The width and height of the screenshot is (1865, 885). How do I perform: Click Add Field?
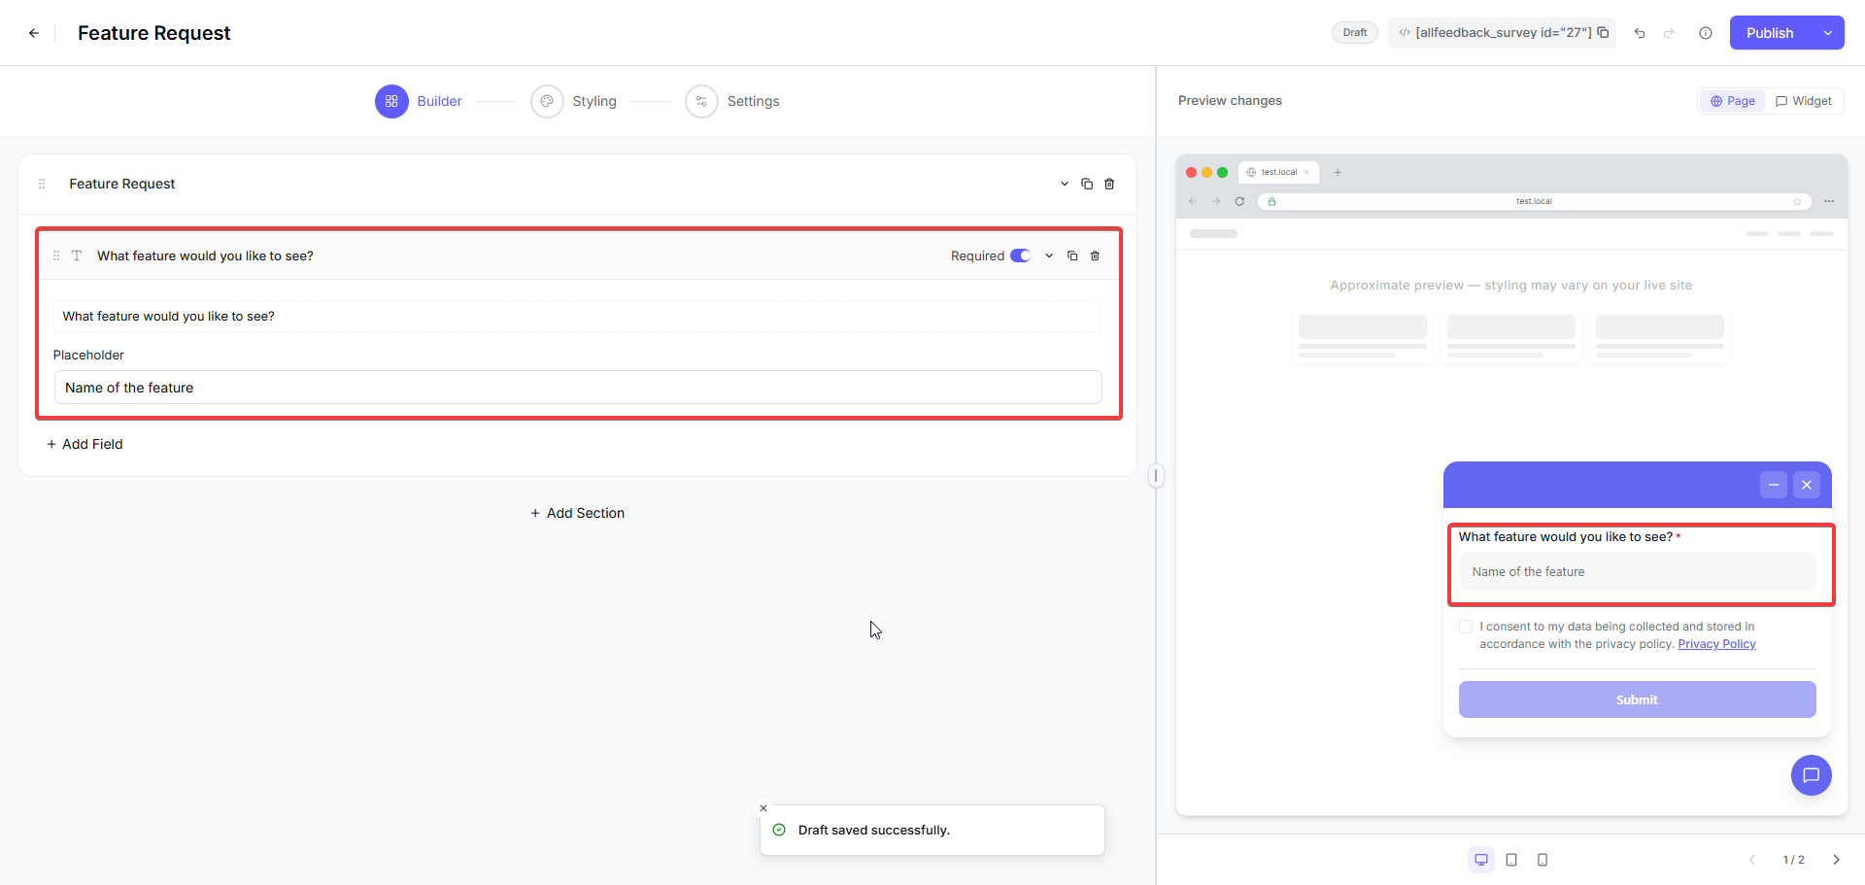(x=85, y=444)
